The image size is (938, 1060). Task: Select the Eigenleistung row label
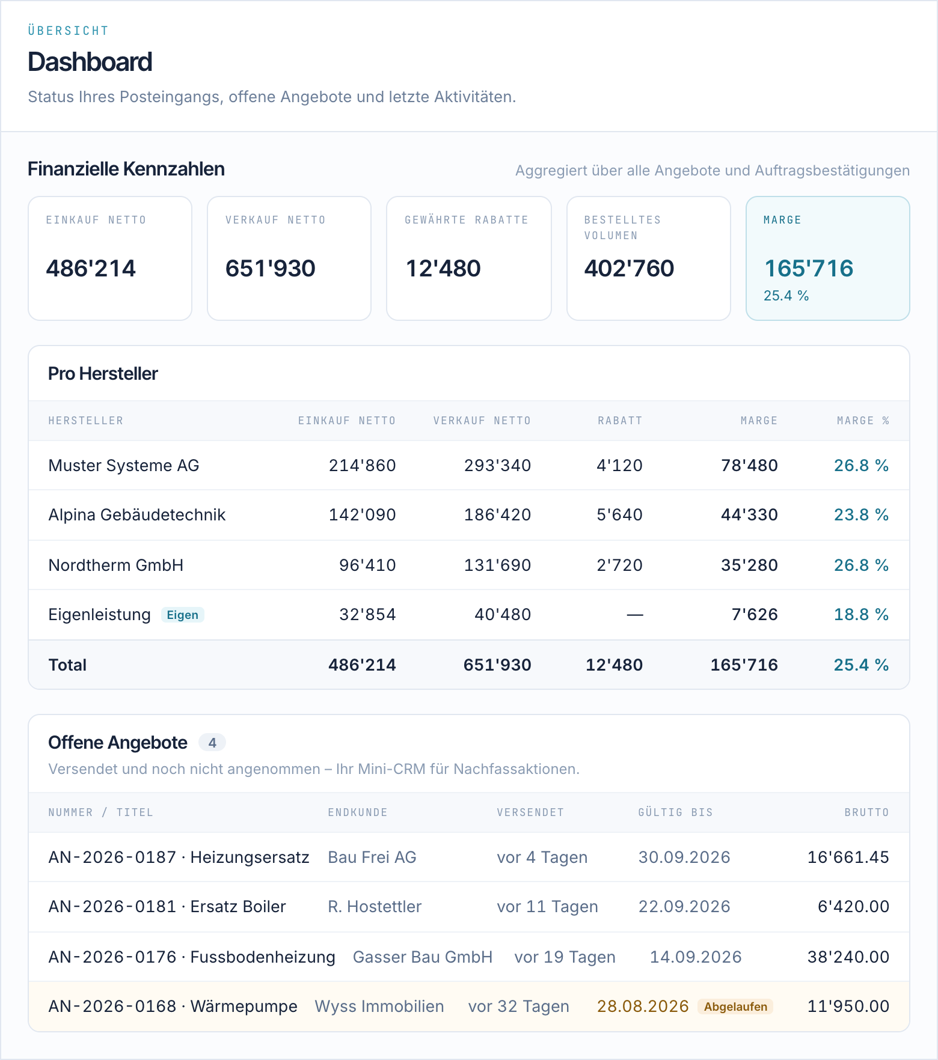pos(100,615)
